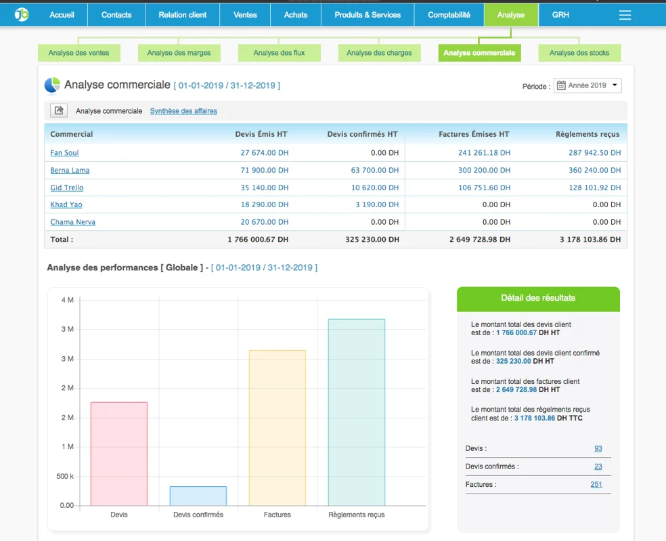Select the Analyse des marges tab
The height and width of the screenshot is (541, 666).
[x=179, y=53]
